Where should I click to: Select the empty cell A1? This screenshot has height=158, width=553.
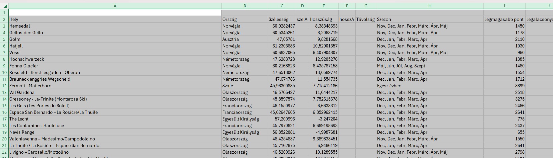click(x=115, y=13)
